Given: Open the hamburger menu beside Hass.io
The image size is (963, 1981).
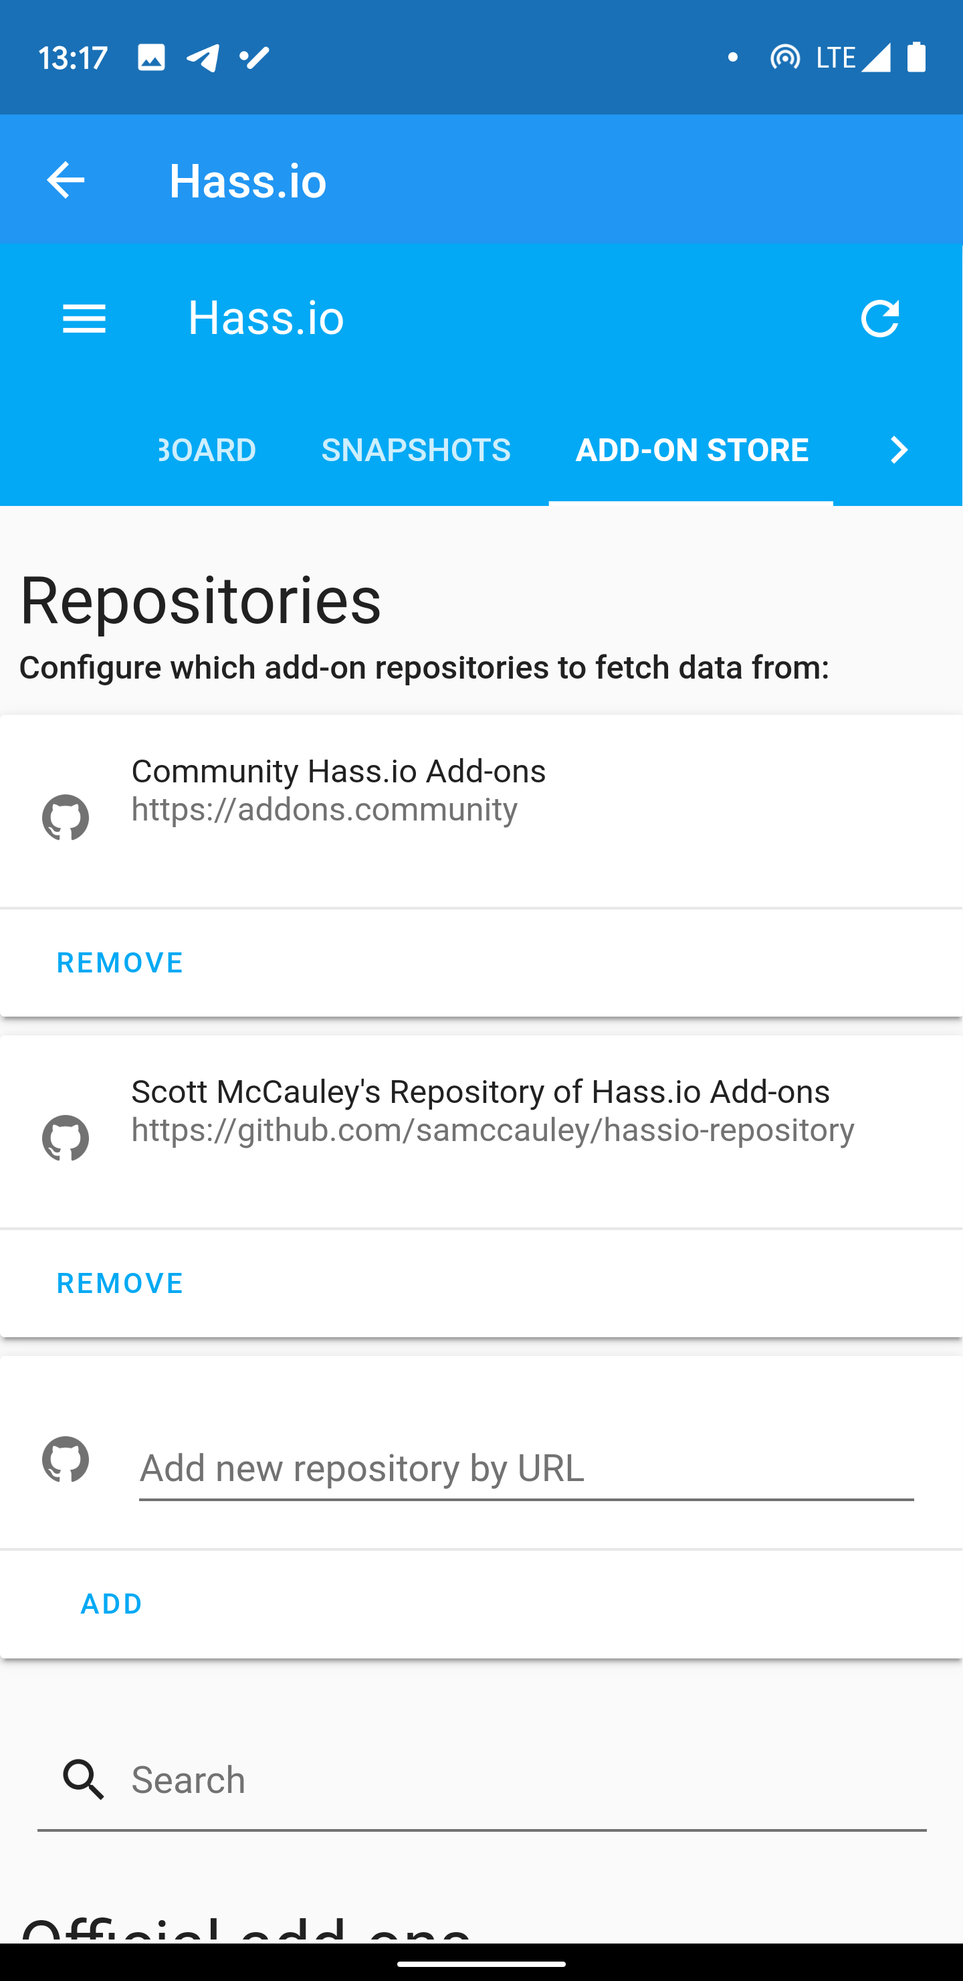Looking at the screenshot, I should 84,319.
